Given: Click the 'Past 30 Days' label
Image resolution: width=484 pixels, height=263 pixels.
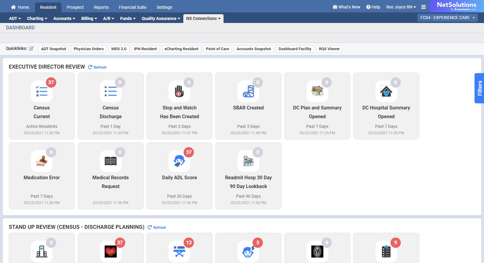Looking at the screenshot, I should click(x=179, y=196).
